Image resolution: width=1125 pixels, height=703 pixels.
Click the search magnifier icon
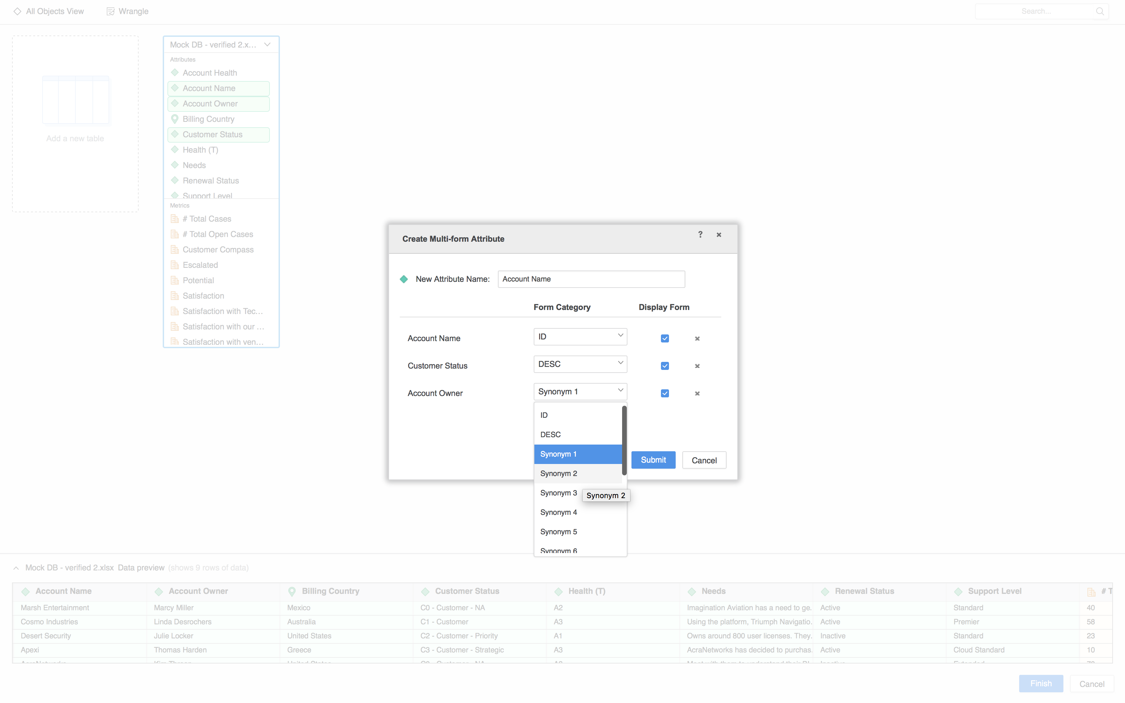(x=1100, y=11)
